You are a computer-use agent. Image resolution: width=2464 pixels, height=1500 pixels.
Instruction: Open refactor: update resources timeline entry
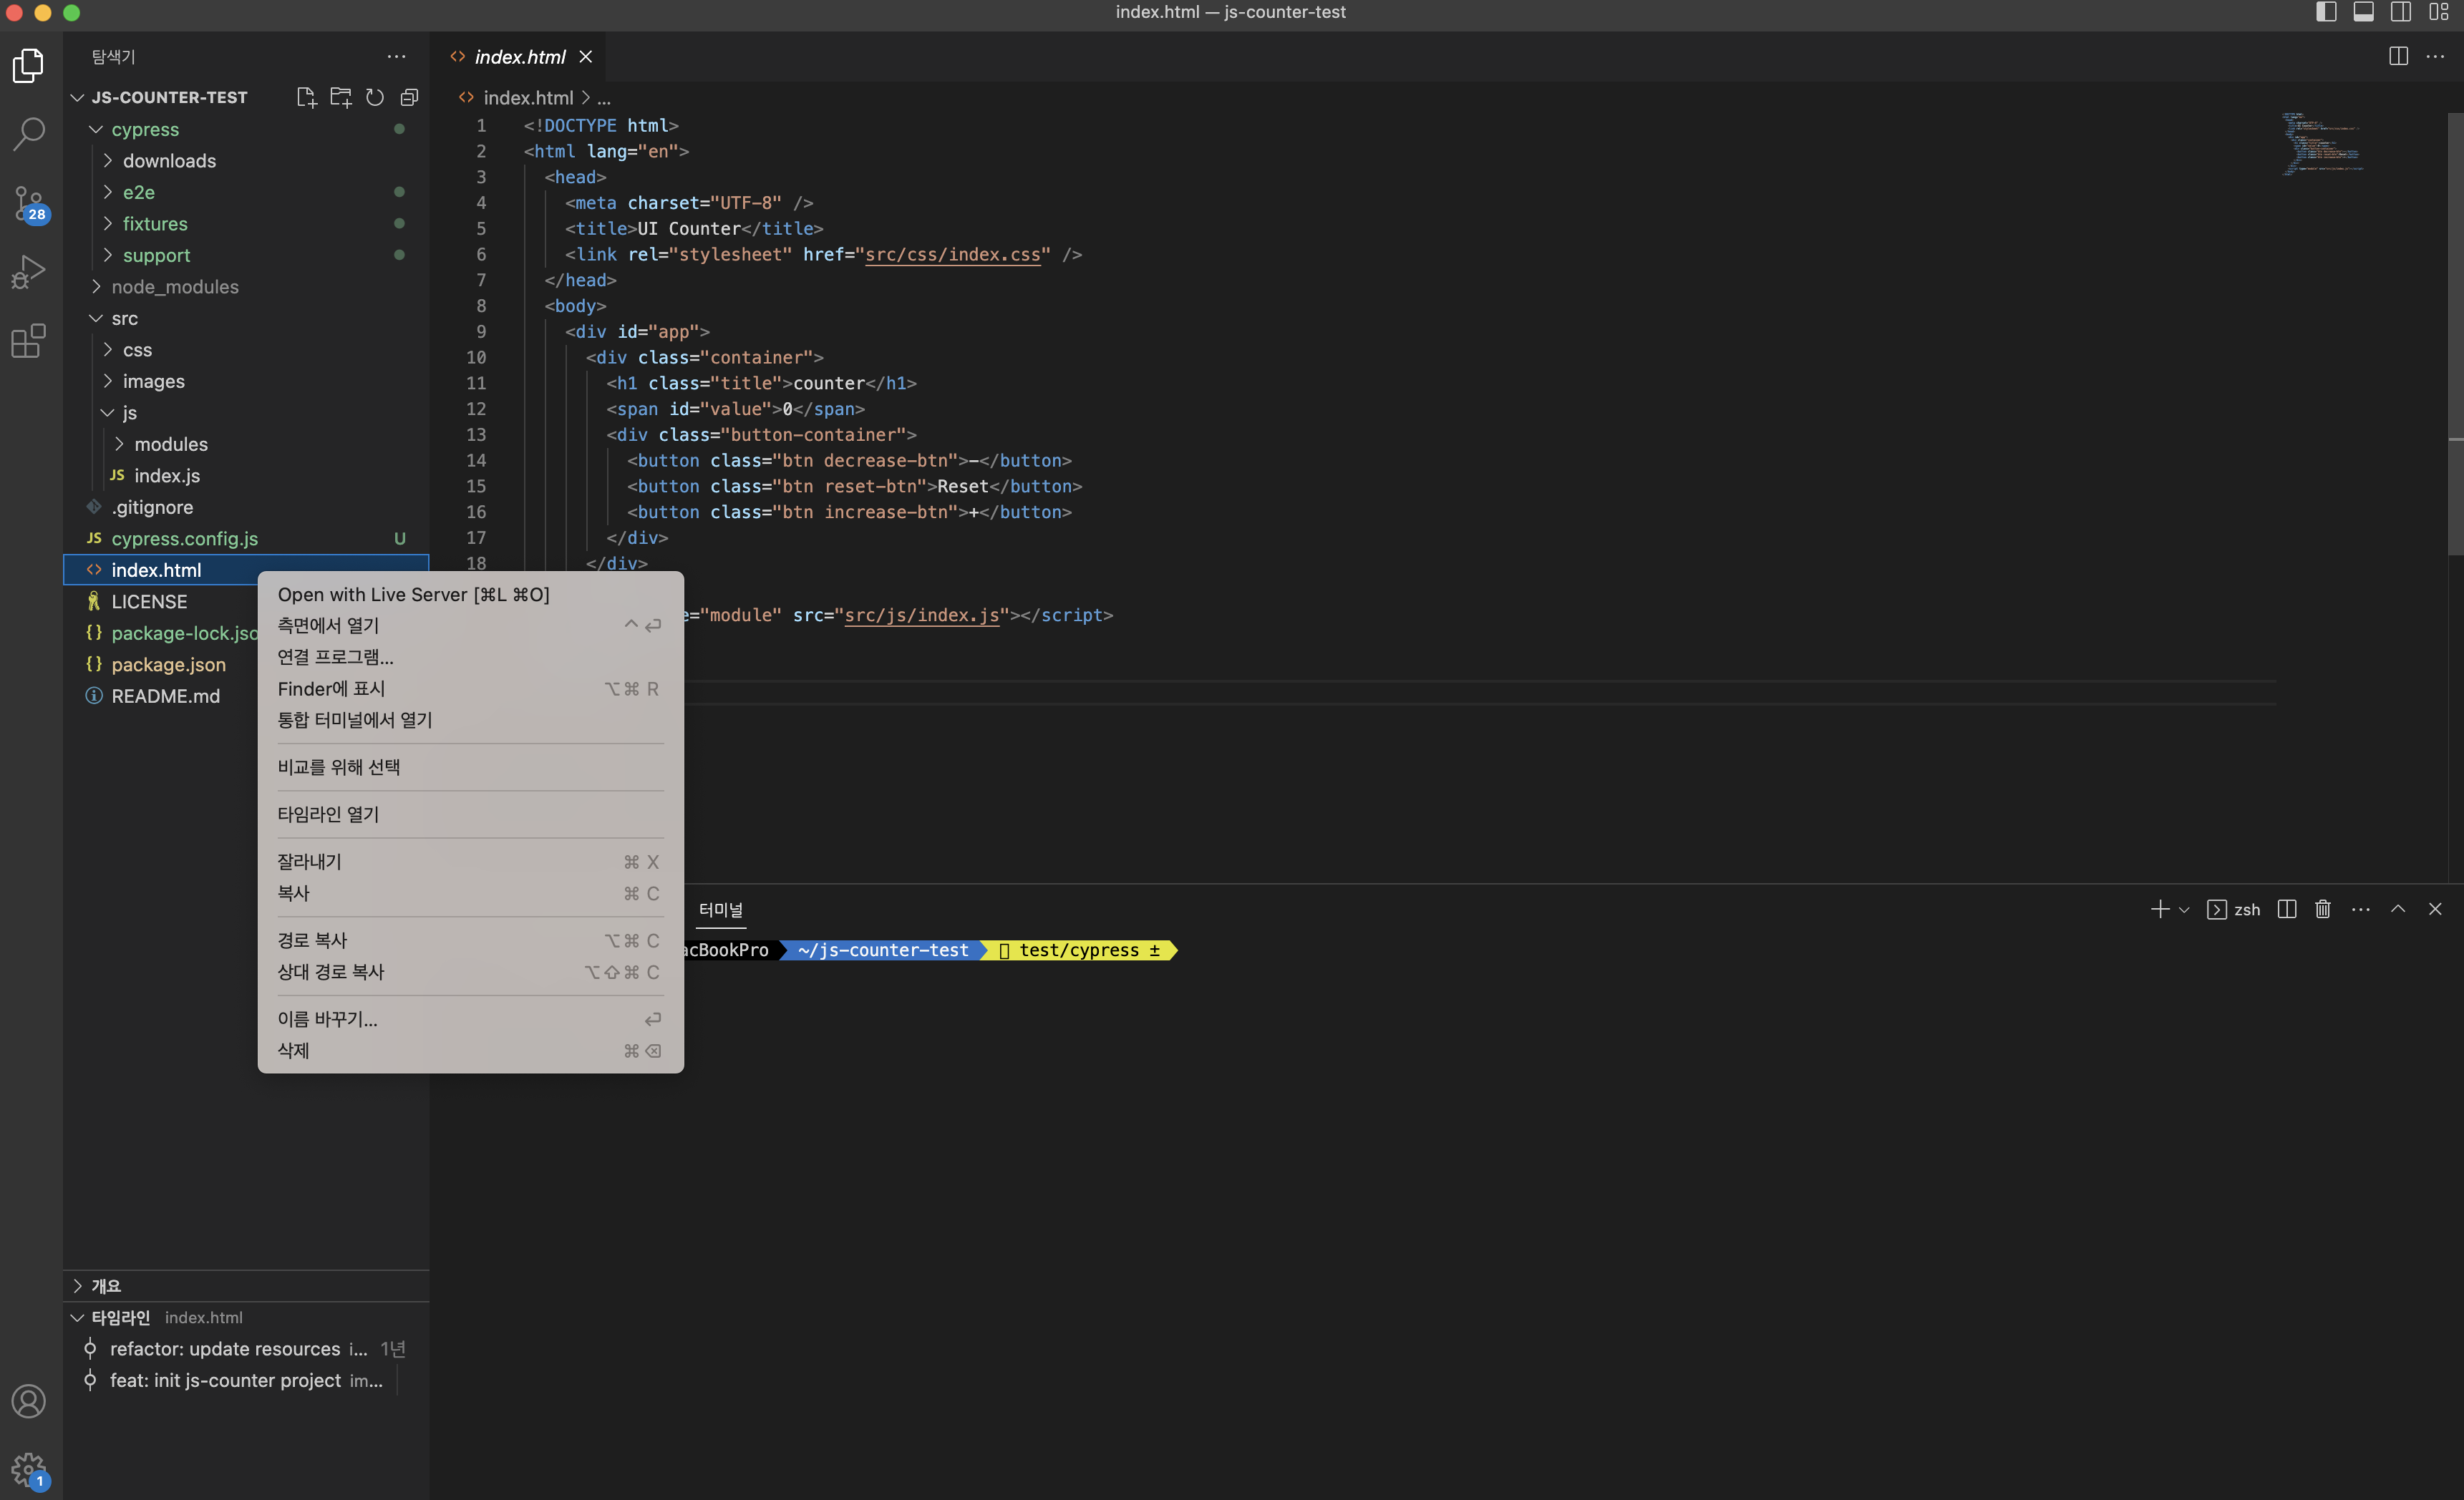[x=247, y=1348]
